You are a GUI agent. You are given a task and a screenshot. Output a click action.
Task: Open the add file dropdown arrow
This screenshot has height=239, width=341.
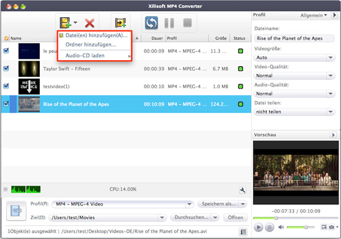[76, 22]
